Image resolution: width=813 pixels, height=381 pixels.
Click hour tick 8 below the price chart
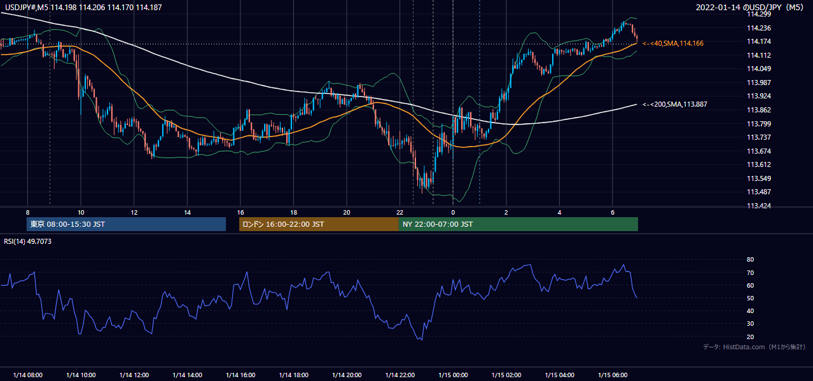27,211
